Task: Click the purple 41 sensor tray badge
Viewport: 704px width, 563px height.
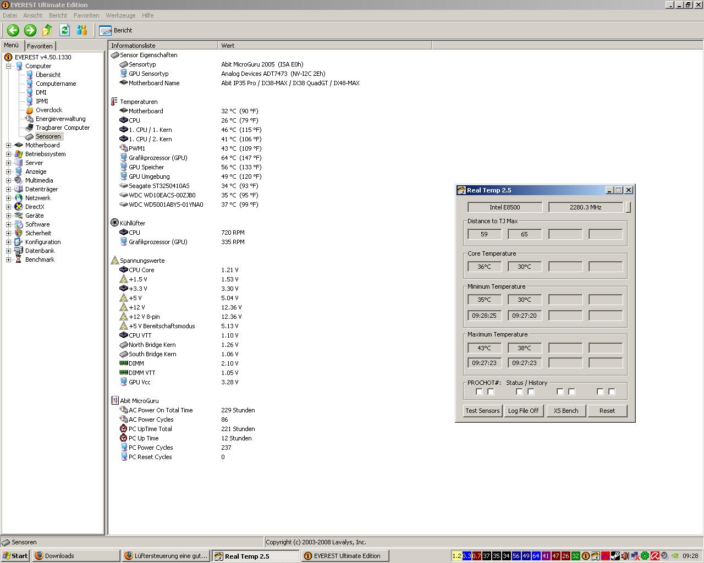Action: [x=546, y=556]
